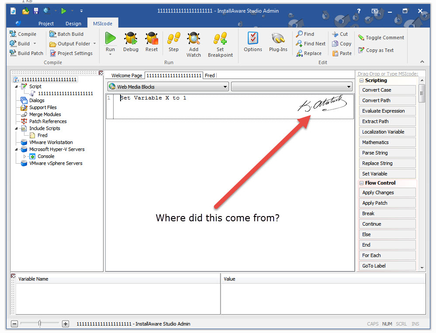Click the Step footprints icon
Image resolution: width=436 pixels, height=333 pixels.
173,38
